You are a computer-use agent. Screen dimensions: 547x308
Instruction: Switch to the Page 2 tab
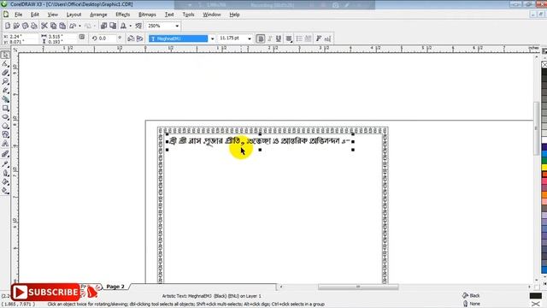pos(115,287)
